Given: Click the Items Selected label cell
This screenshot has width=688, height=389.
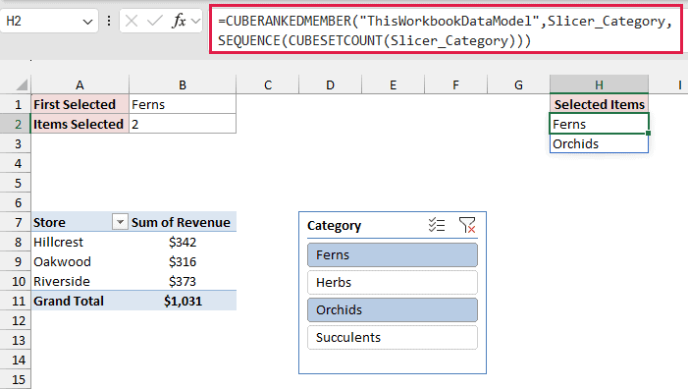Looking at the screenshot, I should 80,124.
